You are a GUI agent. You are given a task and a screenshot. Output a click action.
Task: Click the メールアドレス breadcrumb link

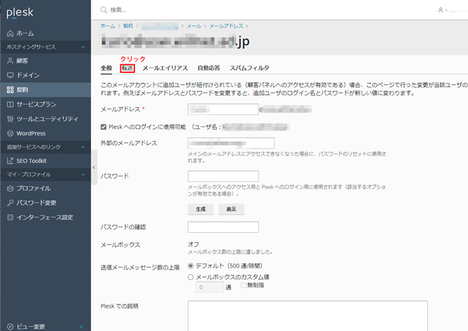pyautogui.click(x=228, y=25)
